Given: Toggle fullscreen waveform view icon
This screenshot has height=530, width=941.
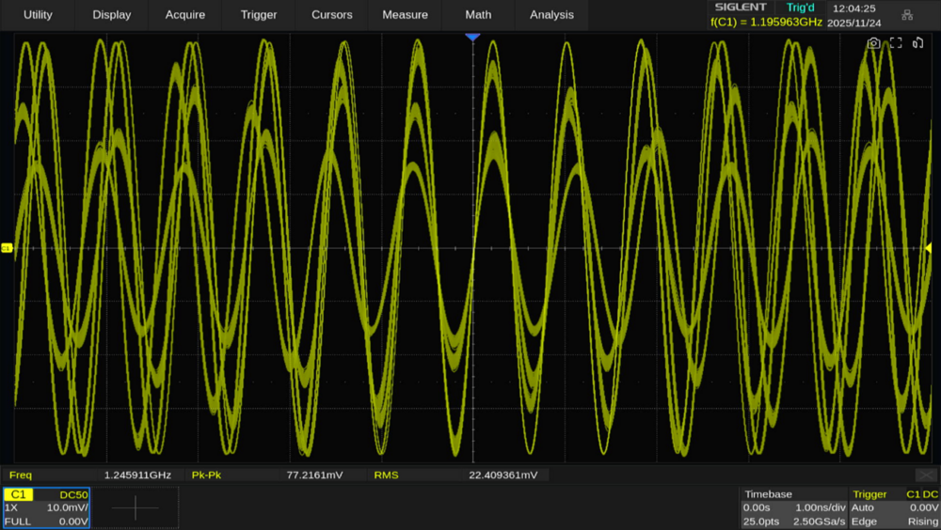Looking at the screenshot, I should (x=896, y=43).
